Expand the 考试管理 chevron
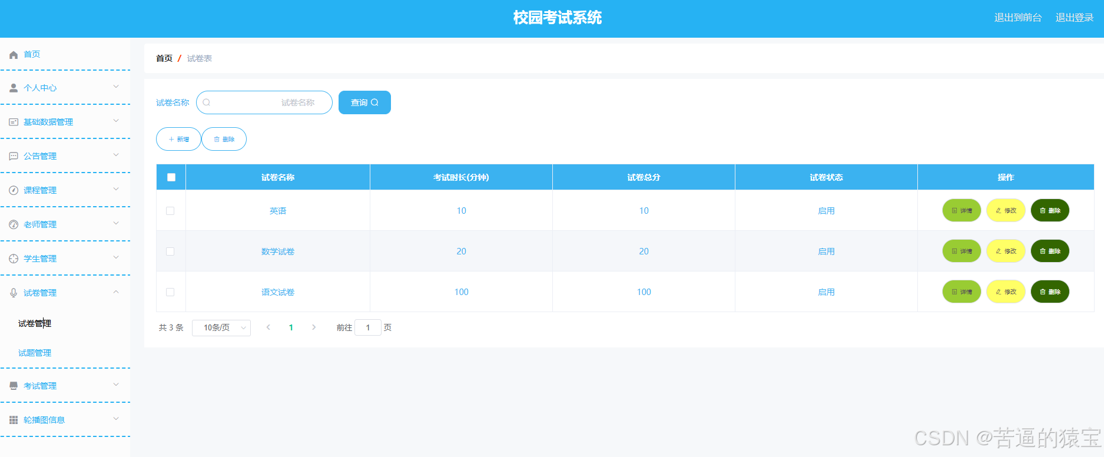Viewport: 1104px width, 457px height. click(116, 385)
